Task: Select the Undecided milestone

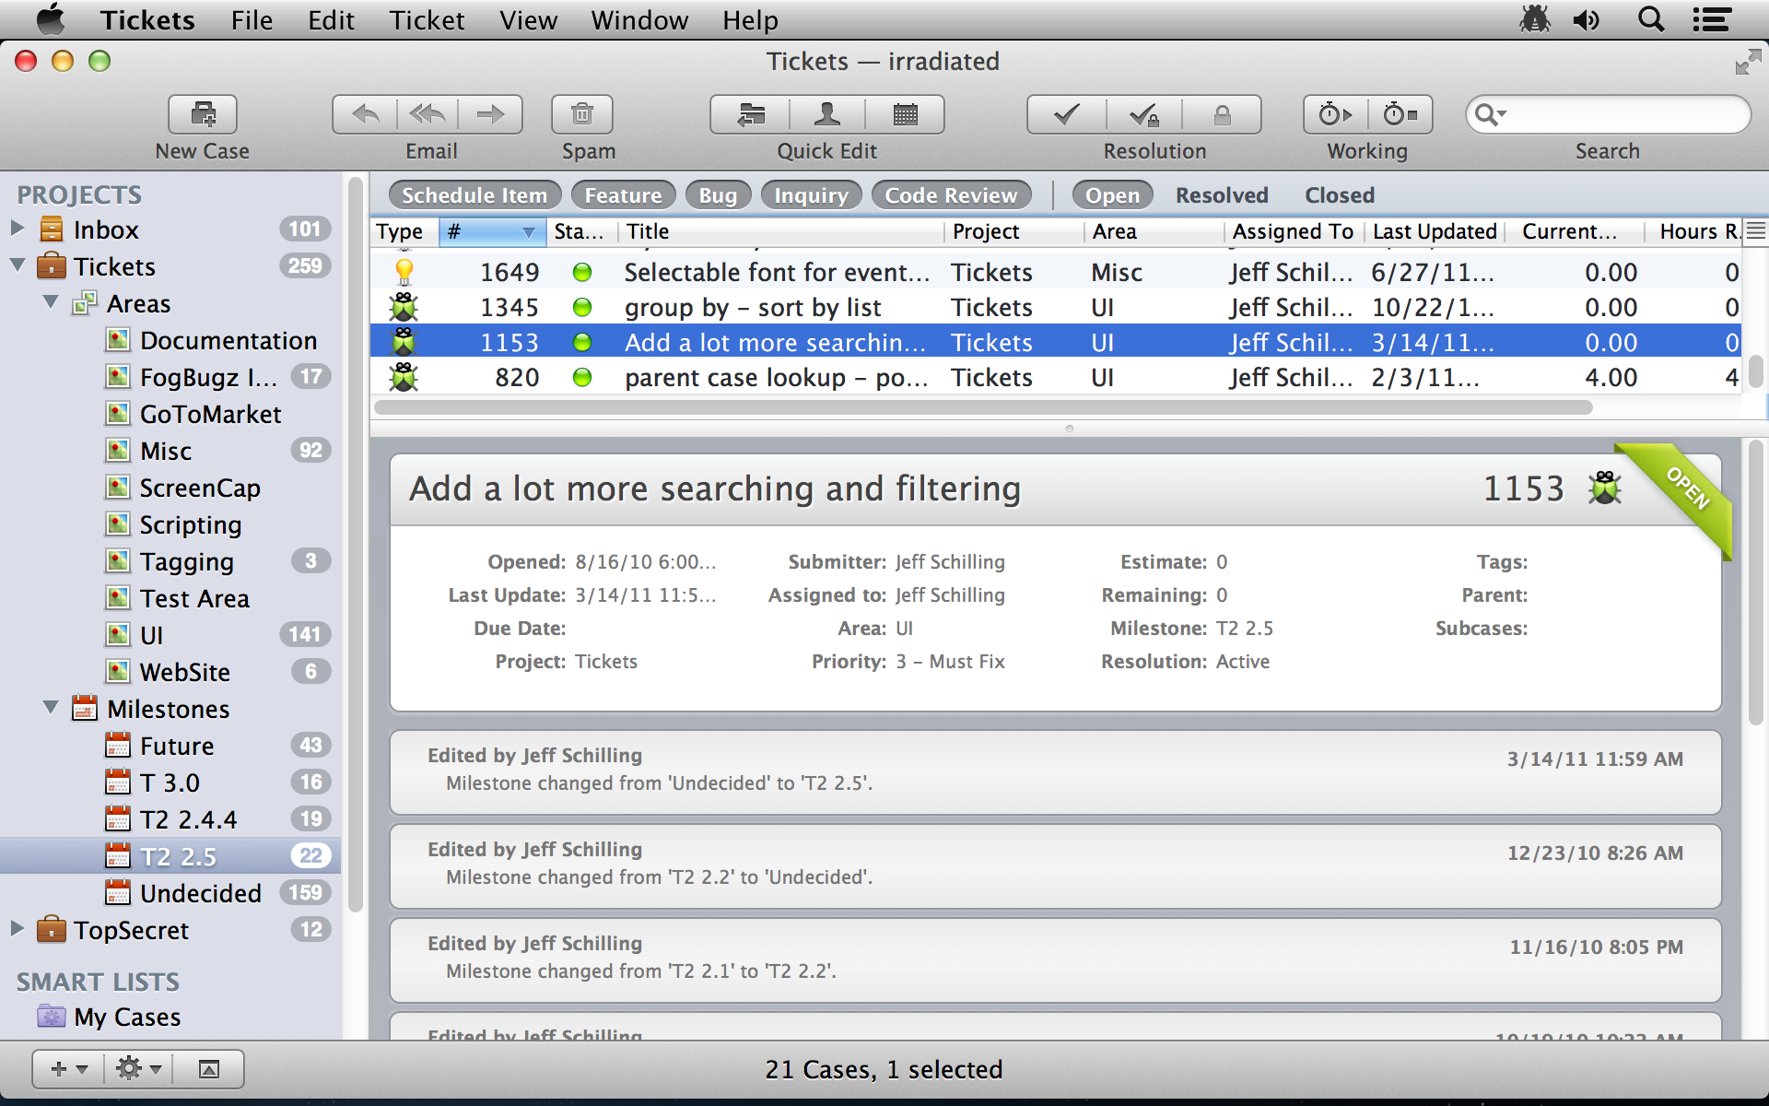Action: [200, 893]
